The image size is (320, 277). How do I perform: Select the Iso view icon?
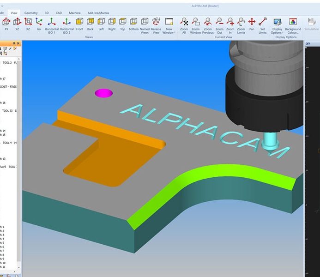(38, 24)
